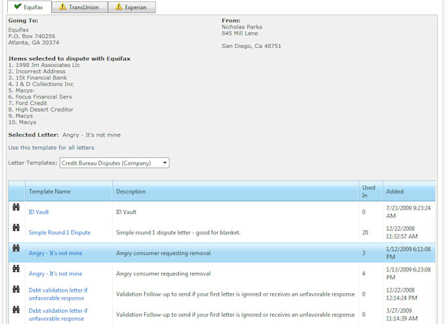This screenshot has width=446, height=324.
Task: Click binoculars icon for Debt validation added 12/22/2008
Action: (16, 289)
